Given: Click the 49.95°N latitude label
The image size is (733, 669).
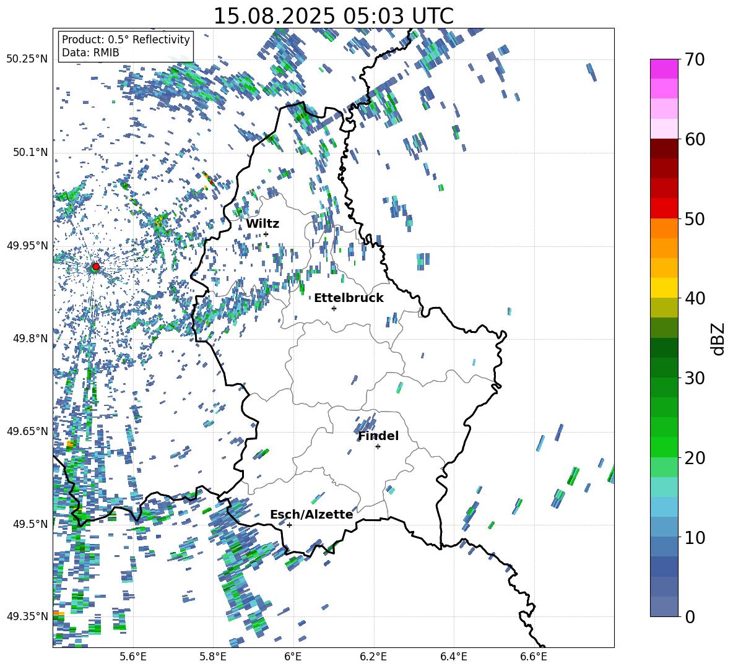Looking at the screenshot, I should pyautogui.click(x=27, y=245).
